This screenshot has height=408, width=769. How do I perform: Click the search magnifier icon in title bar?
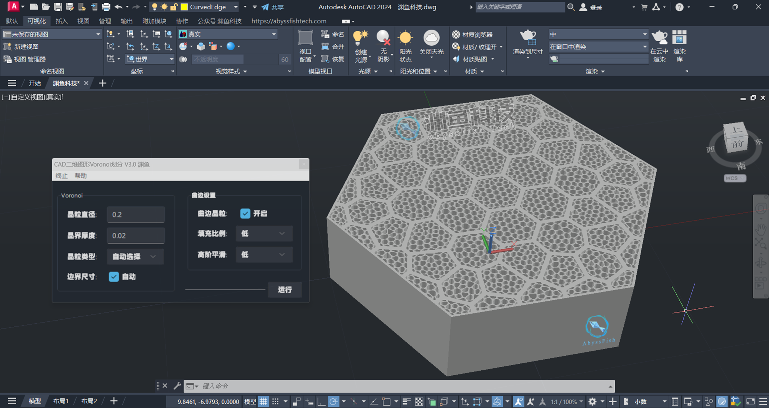(571, 7)
